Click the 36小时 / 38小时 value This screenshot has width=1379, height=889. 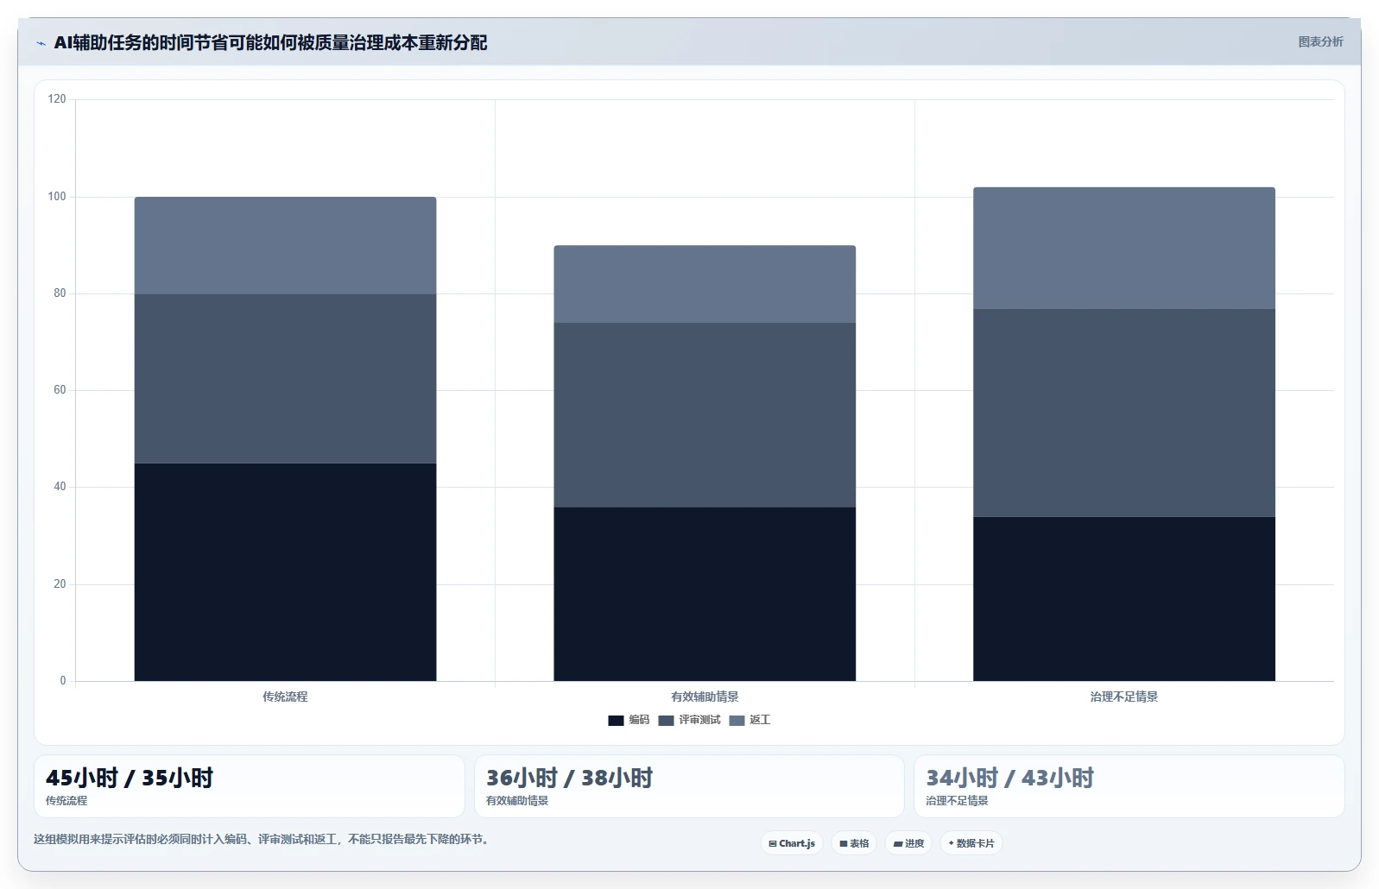point(570,778)
